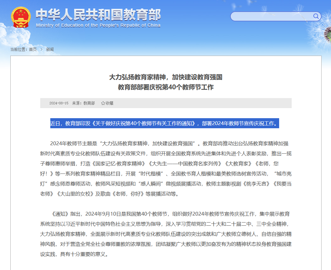Click the 当前位置 label
Viewport: 331px width, 270px height.
(19, 49)
